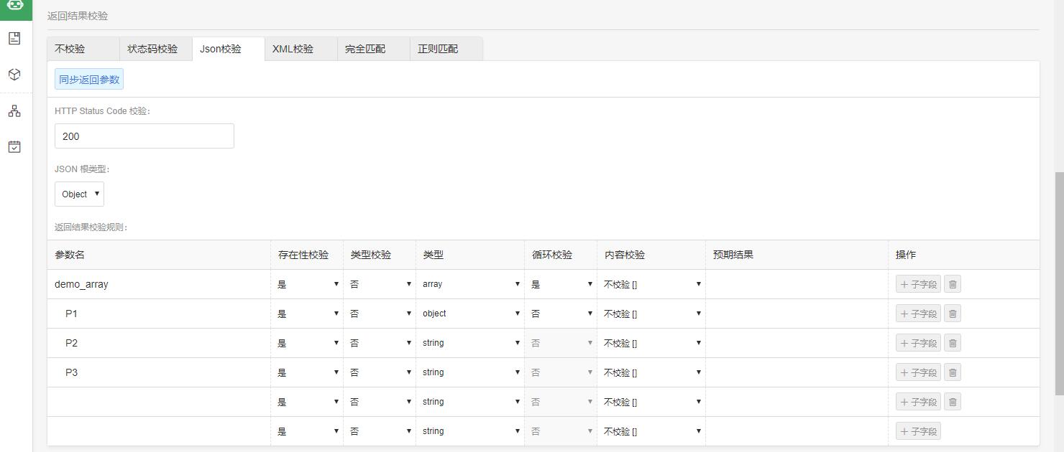Open the 类型校验 dropdown for P3
The width and height of the screenshot is (1064, 452).
tap(380, 372)
